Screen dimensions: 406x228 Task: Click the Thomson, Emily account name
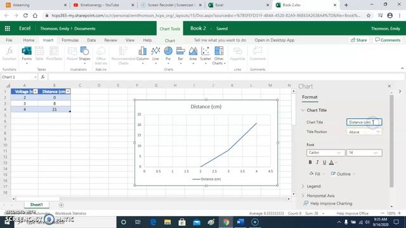tap(385, 28)
